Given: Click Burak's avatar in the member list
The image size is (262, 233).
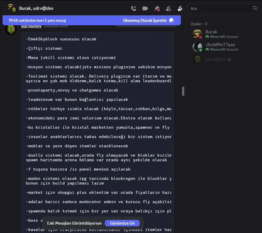Looking at the screenshot, I should 197,34.
